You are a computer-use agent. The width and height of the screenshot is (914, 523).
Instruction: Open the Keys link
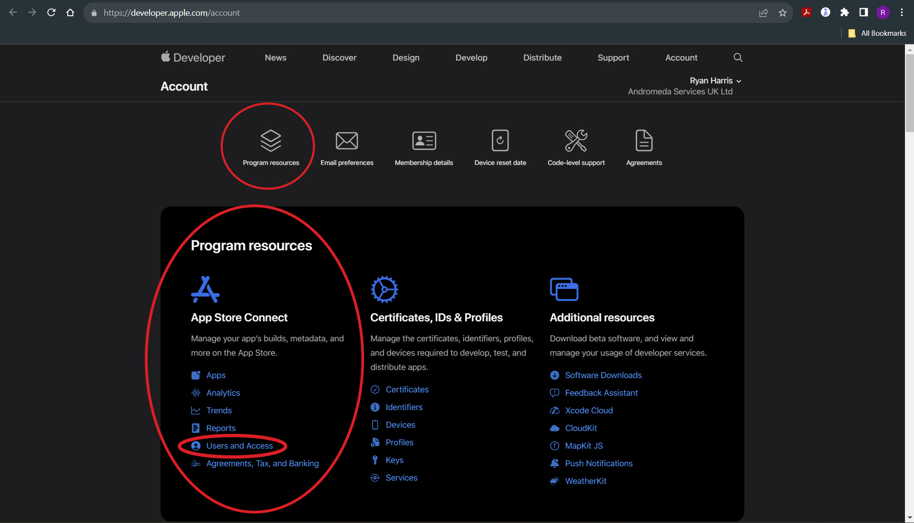point(395,460)
